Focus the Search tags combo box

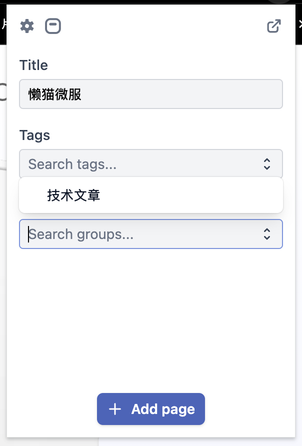151,164
